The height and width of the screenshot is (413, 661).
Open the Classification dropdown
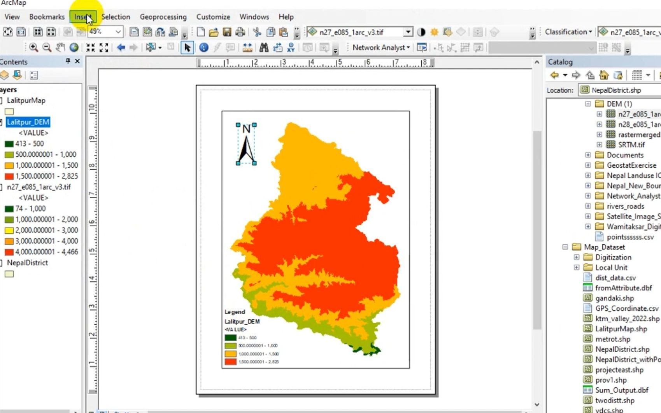pos(568,32)
